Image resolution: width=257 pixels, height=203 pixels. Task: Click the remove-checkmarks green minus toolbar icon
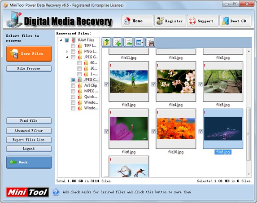click(128, 43)
